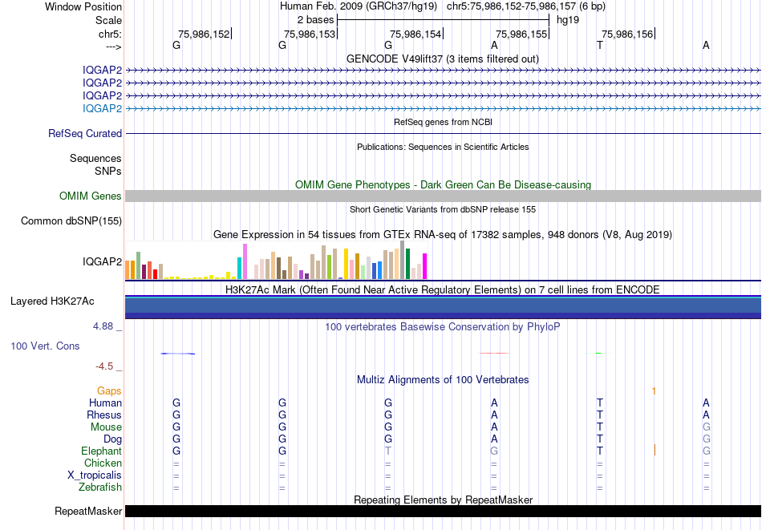
Task: Click the X_tropicalis alignment row label
Action: click(x=95, y=475)
